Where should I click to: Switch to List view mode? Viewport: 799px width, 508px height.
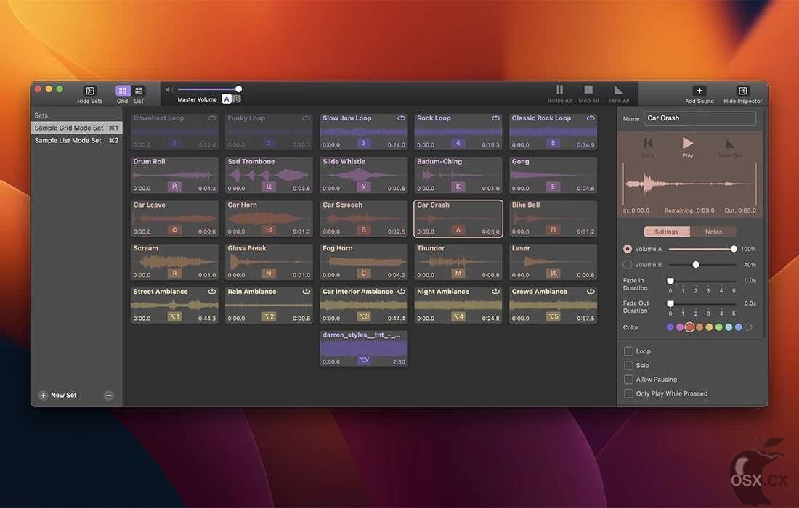click(x=139, y=91)
